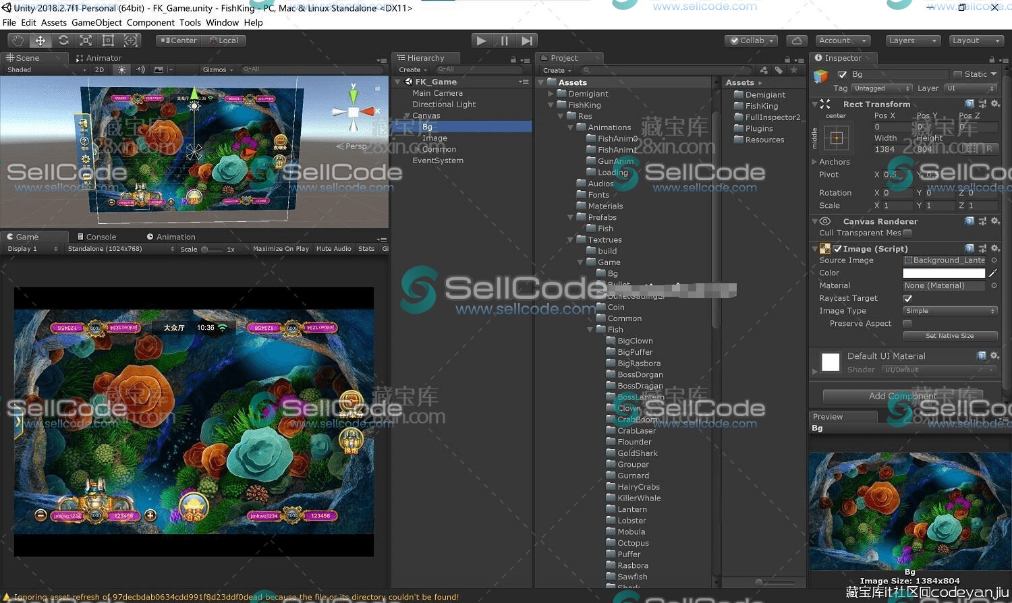Screen dimensions: 1012x603
Task: Select the Scale tool
Action: [86, 40]
